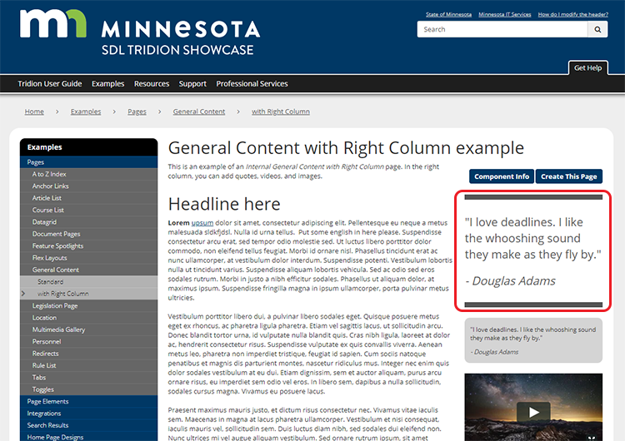Click into the Search input field
This screenshot has width=625, height=441.
(x=502, y=29)
